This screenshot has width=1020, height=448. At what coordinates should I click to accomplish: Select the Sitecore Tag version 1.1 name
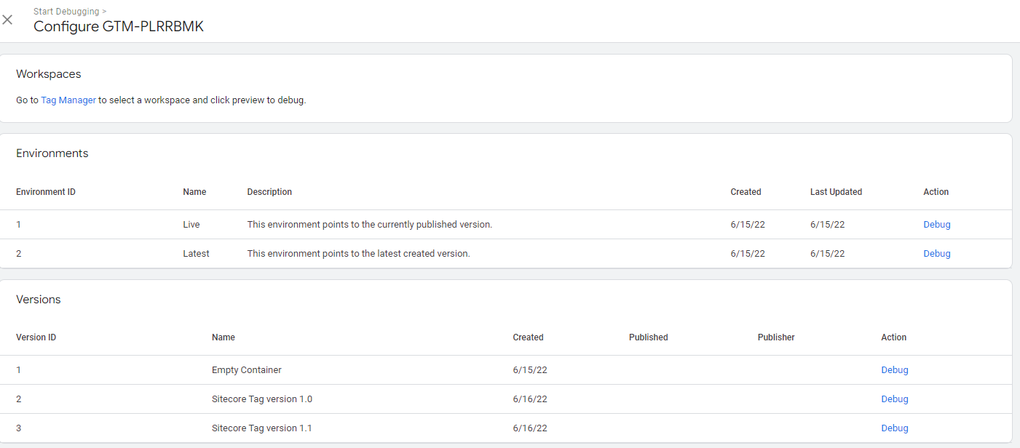click(261, 428)
